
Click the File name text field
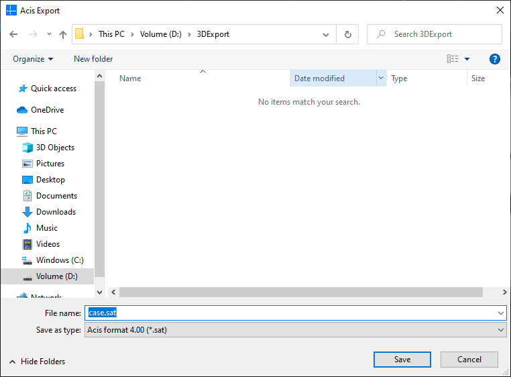[295, 313]
